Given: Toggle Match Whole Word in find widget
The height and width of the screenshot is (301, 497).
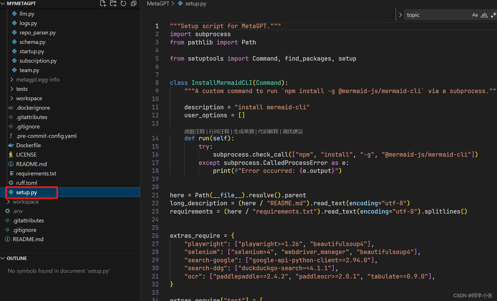Looking at the screenshot, I should (x=484, y=15).
